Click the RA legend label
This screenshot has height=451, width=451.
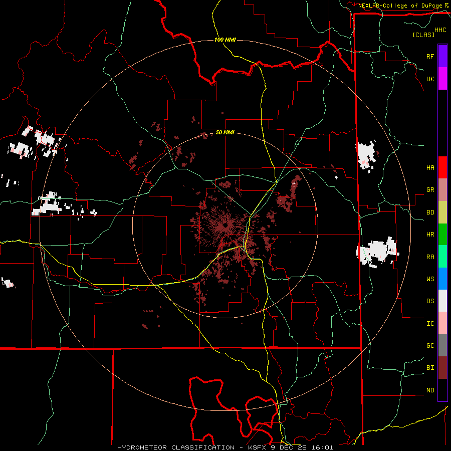[x=430, y=257]
